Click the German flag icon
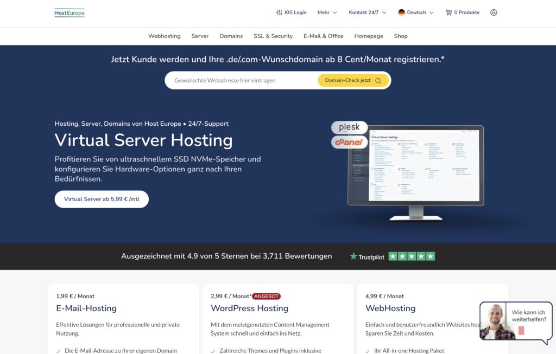 401,12
